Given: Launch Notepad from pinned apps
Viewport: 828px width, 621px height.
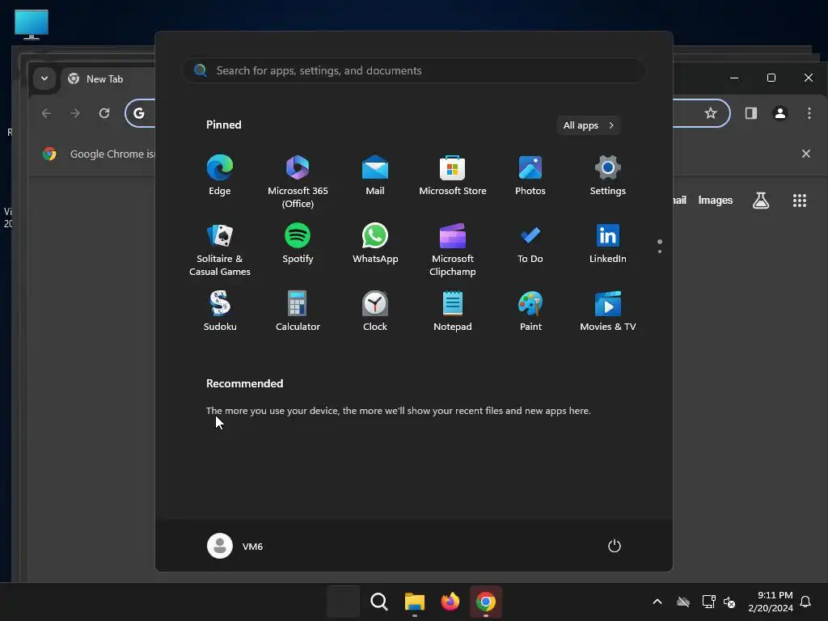Looking at the screenshot, I should point(453,311).
